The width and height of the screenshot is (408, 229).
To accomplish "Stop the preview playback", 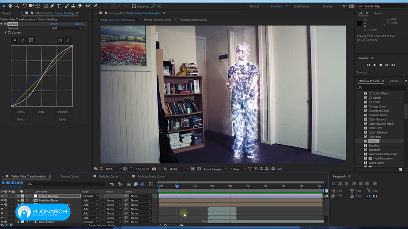I will pos(381,65).
